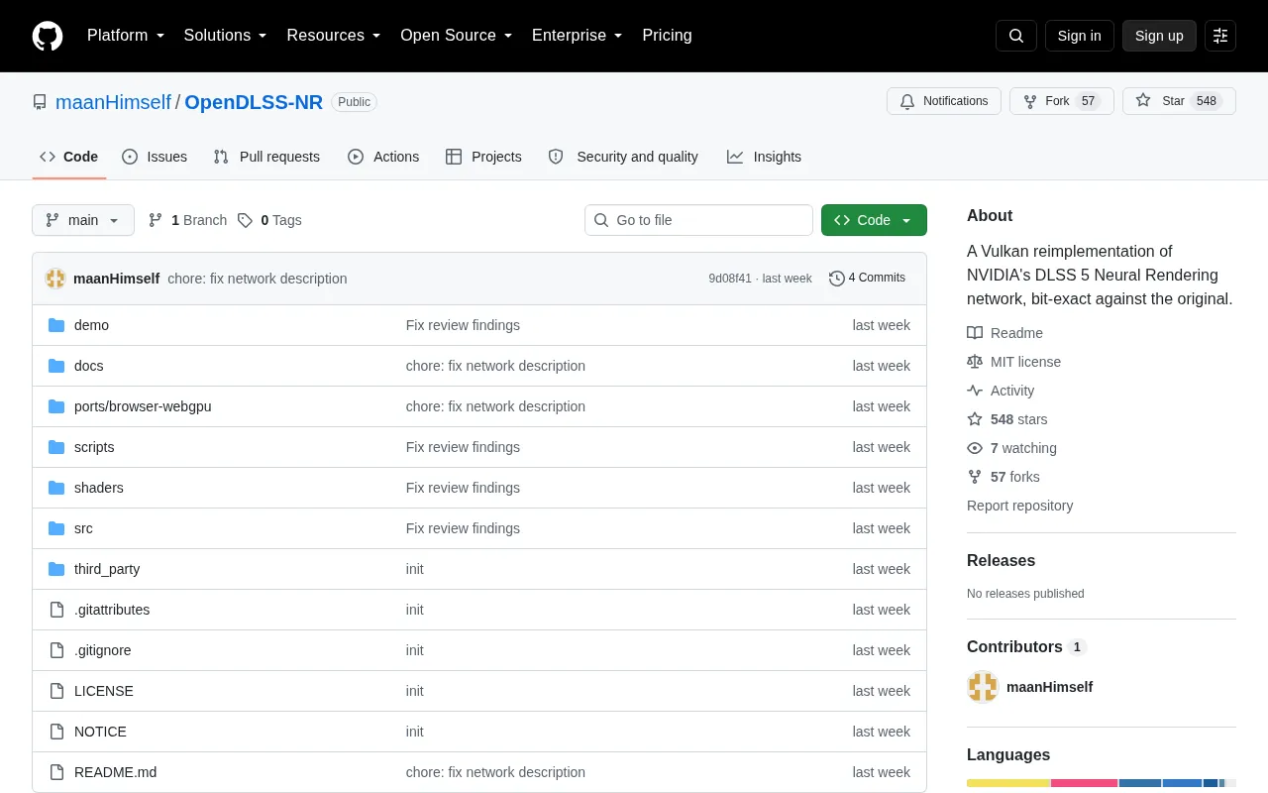Image resolution: width=1268 pixels, height=793 pixels.
Task: Fork the repository
Action: pos(1061,101)
